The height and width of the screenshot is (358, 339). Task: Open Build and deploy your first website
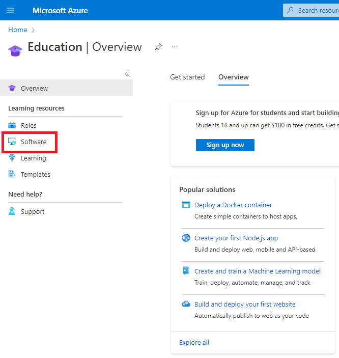pos(245,305)
